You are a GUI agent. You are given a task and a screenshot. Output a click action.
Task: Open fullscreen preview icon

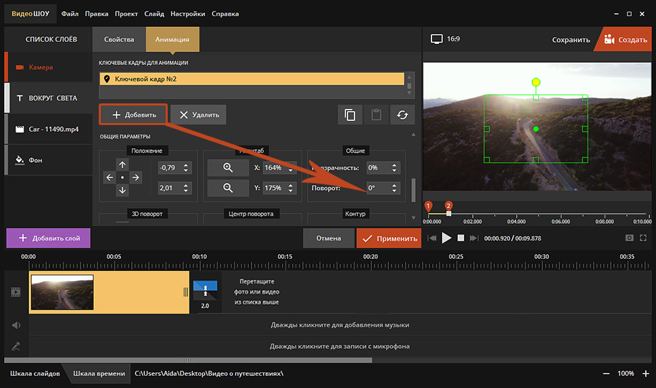(x=643, y=238)
